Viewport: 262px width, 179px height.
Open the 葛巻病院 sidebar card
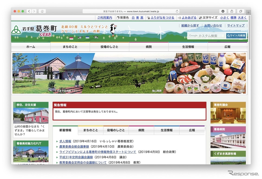pos(228,137)
